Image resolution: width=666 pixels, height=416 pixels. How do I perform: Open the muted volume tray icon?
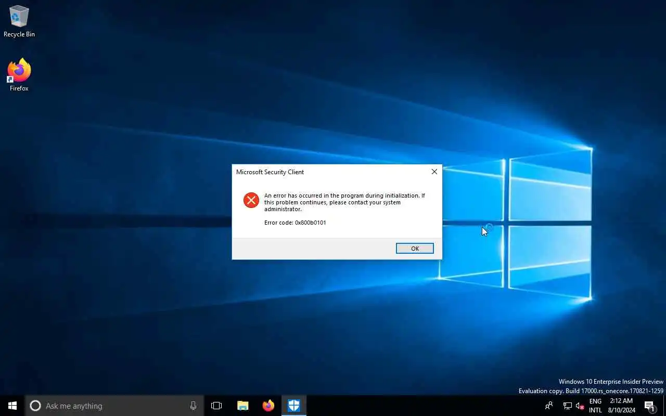coord(580,406)
